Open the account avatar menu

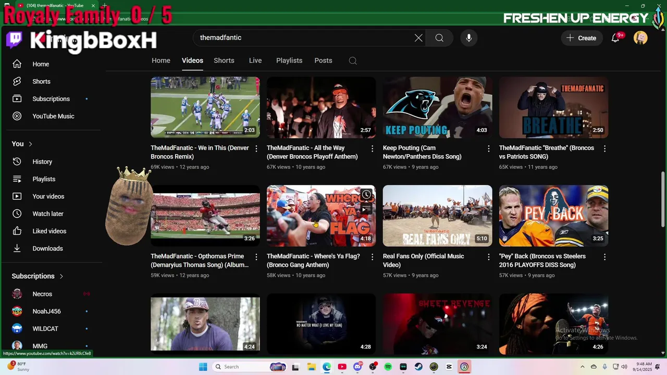(640, 38)
